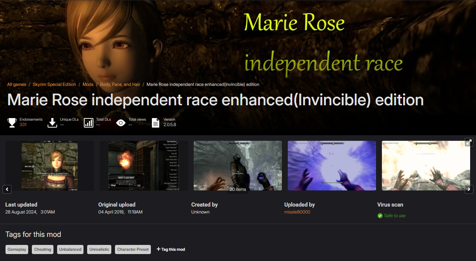Open the thumbnail labeled 20 items
This screenshot has height=261, width=476.
[238, 166]
